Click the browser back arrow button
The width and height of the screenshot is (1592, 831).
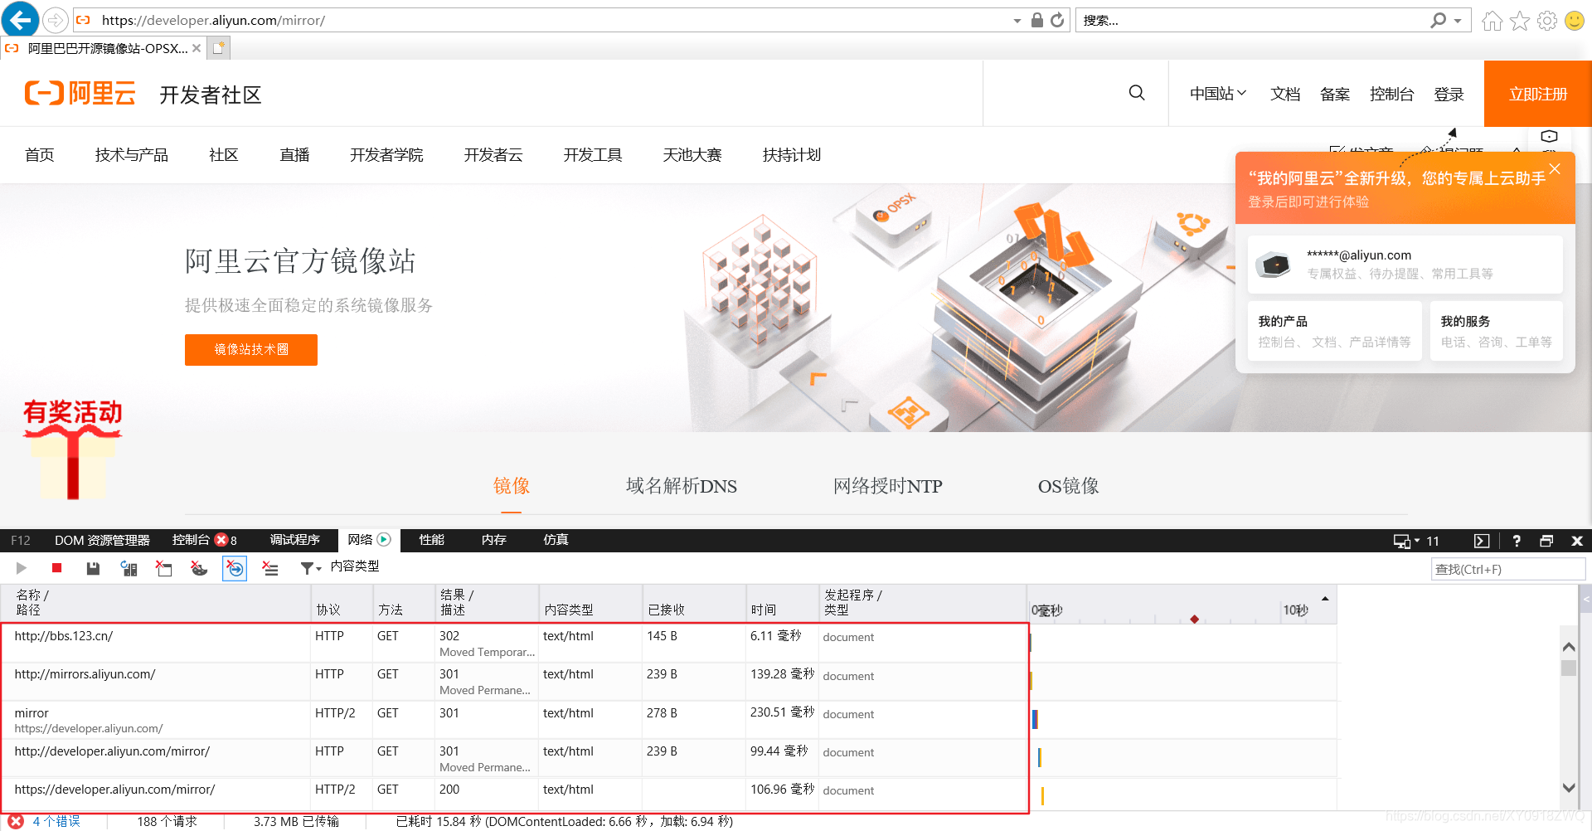pyautogui.click(x=20, y=19)
